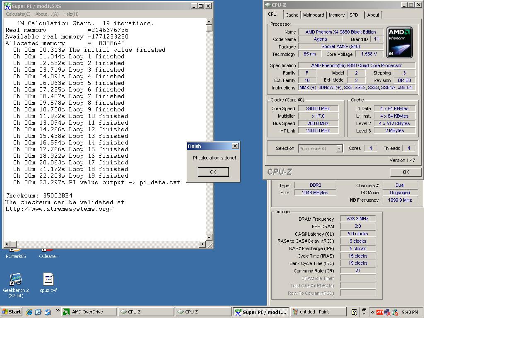Click the third quick launch mail icon
The height and width of the screenshot is (359, 521).
point(48,312)
